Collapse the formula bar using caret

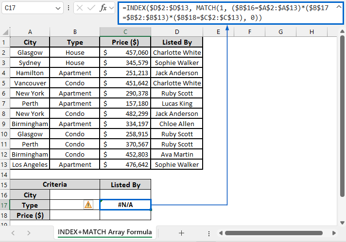pos(339,7)
